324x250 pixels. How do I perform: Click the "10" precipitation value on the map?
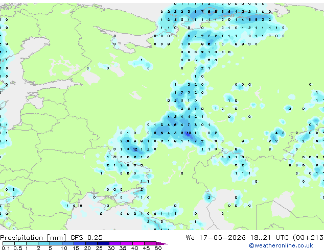[189, 133]
